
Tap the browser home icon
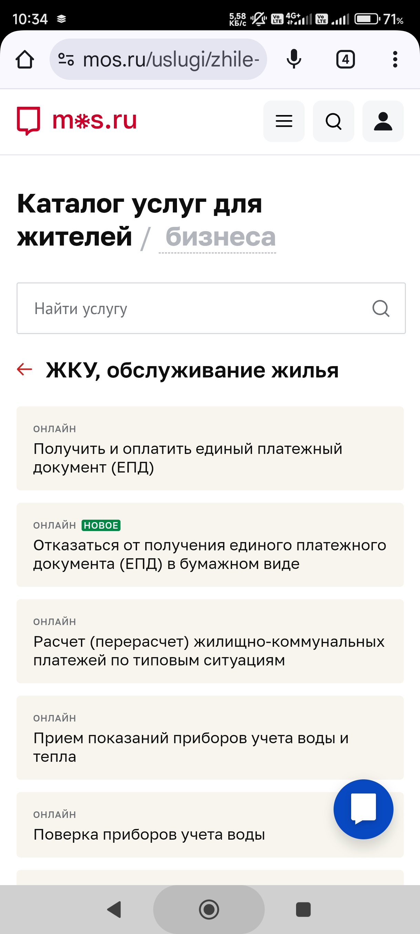point(25,59)
